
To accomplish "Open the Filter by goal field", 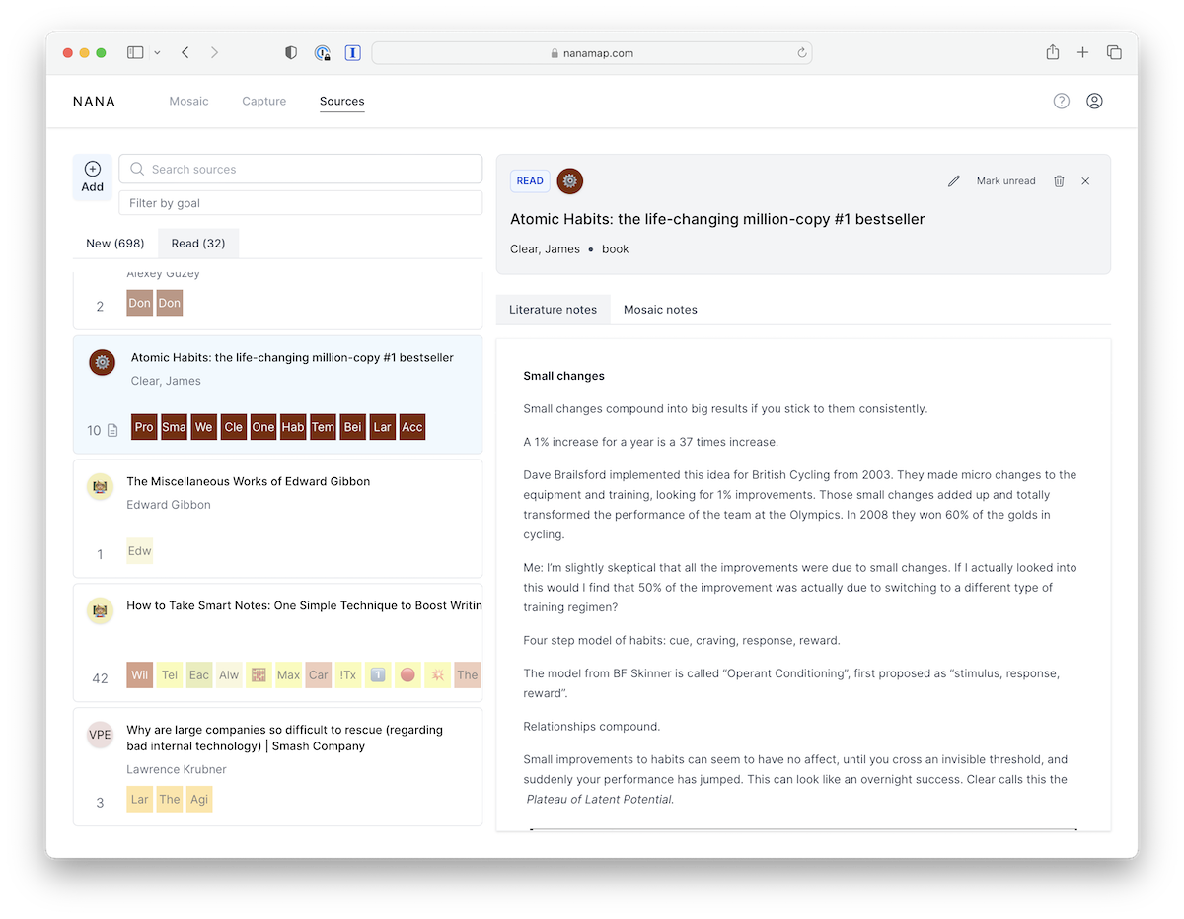I will pos(301,203).
